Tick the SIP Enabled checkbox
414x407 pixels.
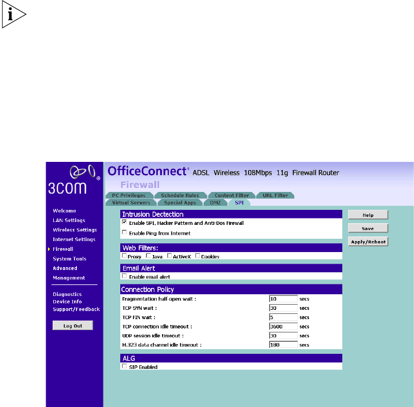124,367
